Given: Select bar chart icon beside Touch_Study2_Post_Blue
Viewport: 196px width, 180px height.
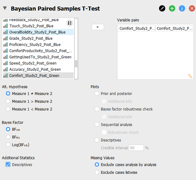Looking at the screenshot, I should pyautogui.click(x=6, y=26).
